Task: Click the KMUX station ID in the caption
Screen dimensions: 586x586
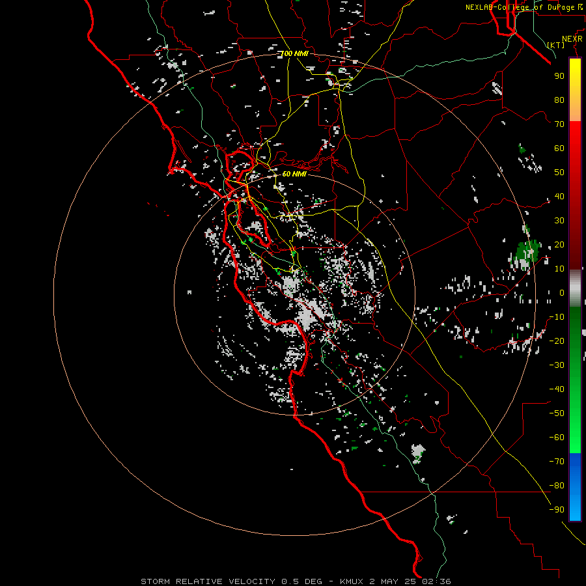Action: point(352,581)
